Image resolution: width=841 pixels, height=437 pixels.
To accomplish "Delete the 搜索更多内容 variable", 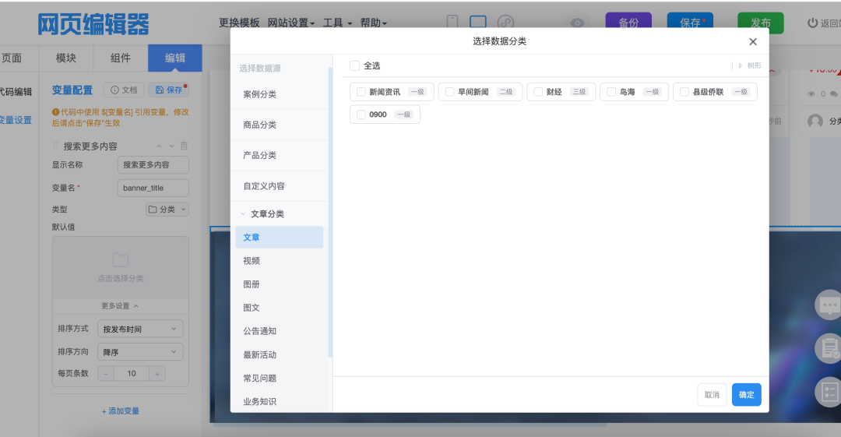I will [184, 146].
